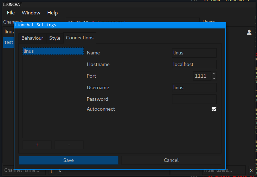257x177 pixels.
Task: Open the Window menu
Action: click(31, 13)
